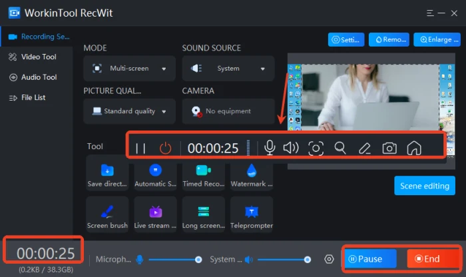Click the storage text (0.2KB / 38.3GB)
466x277 pixels.
pyautogui.click(x=46, y=270)
